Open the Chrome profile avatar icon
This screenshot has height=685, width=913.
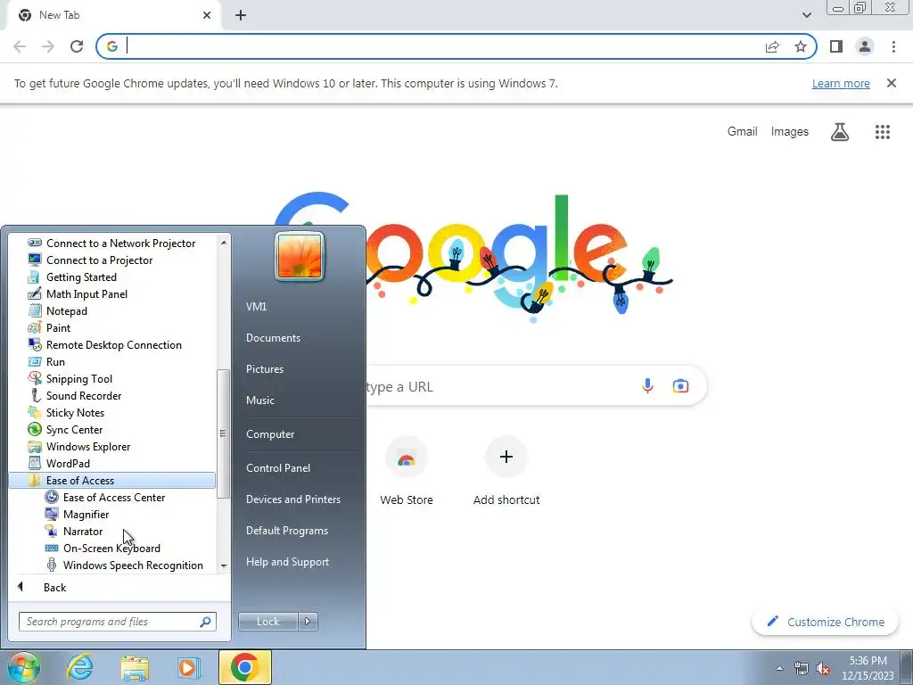[865, 46]
